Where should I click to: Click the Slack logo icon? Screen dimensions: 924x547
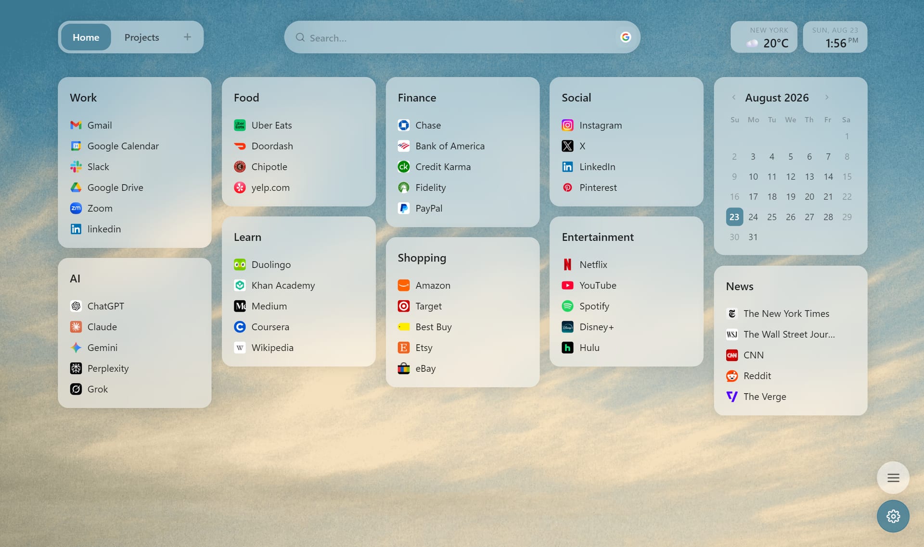pos(76,167)
